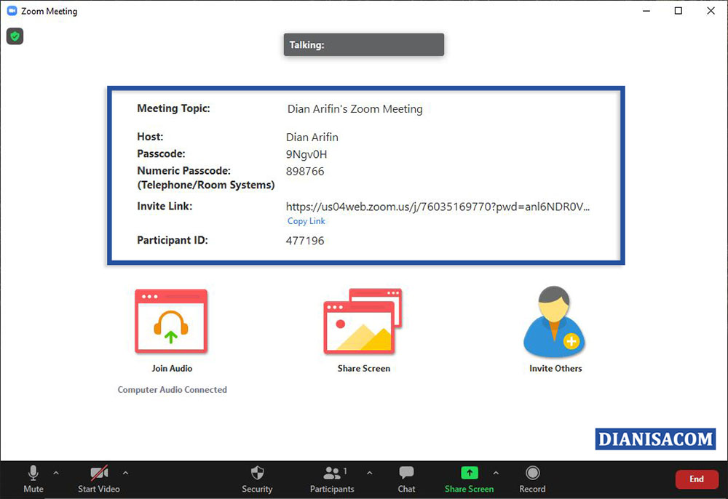Maximize the Zoom Meeting window
The height and width of the screenshot is (499, 728).
pyautogui.click(x=678, y=11)
